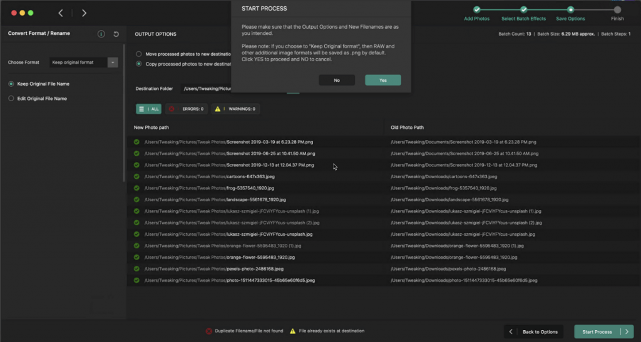Screen dimensions: 641x342
Task: Click the Old Photo Path column header
Action: [407, 128]
